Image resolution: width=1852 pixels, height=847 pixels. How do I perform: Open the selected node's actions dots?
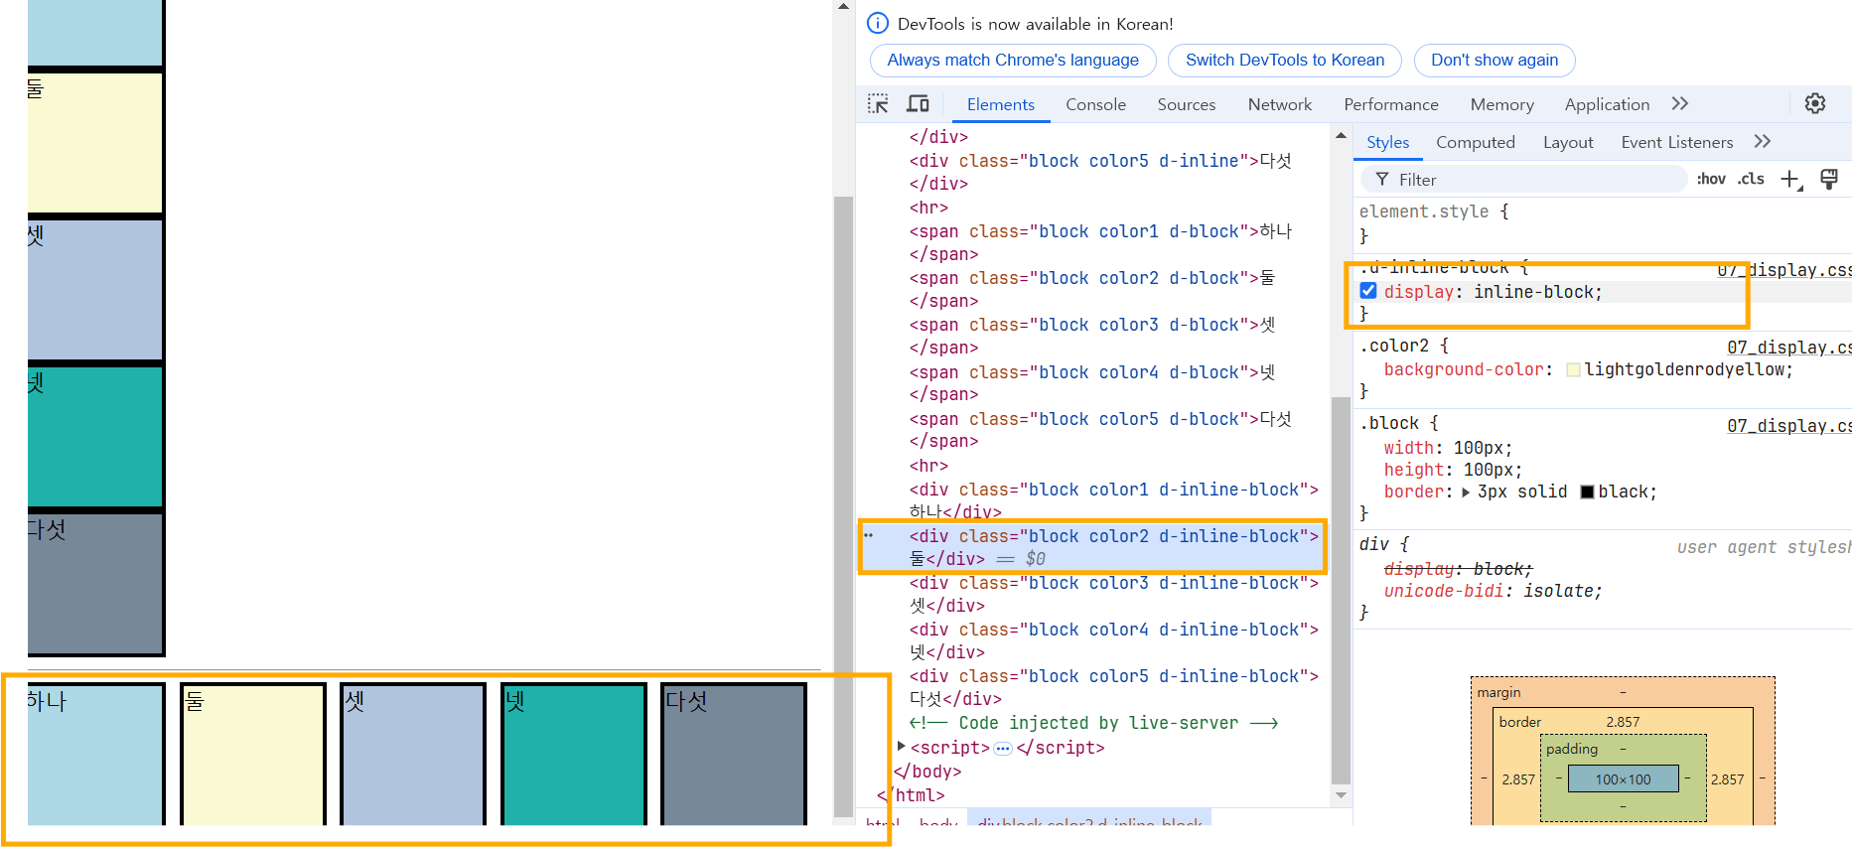pyautogui.click(x=868, y=536)
